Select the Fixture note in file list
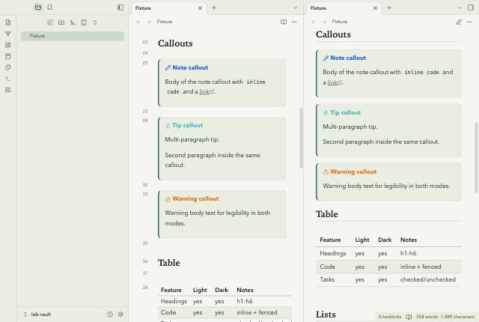The width and height of the screenshot is (479, 322). click(x=73, y=36)
